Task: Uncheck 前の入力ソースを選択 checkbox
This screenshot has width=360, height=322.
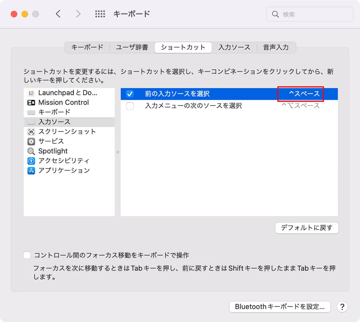Action: [x=130, y=94]
